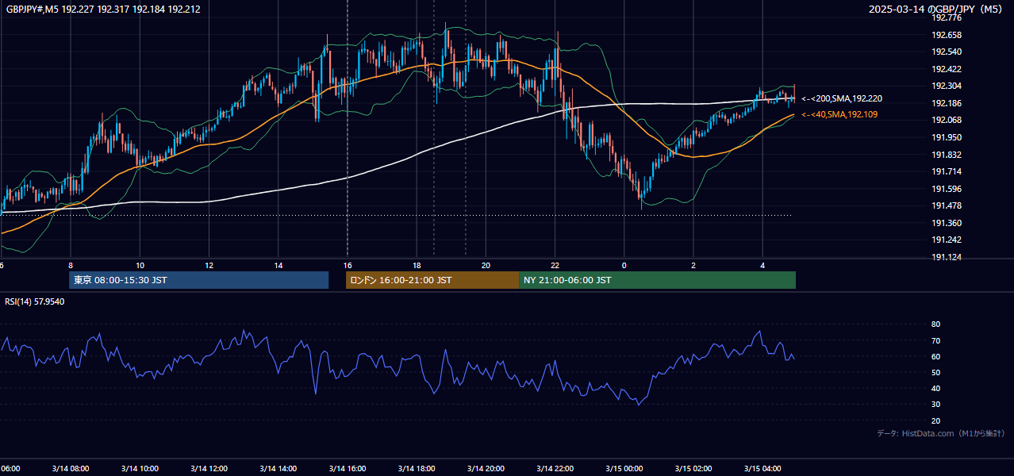Click the '3/14 18:00' bottom time label
Viewport: 1014px width, 476px height.
[417, 469]
